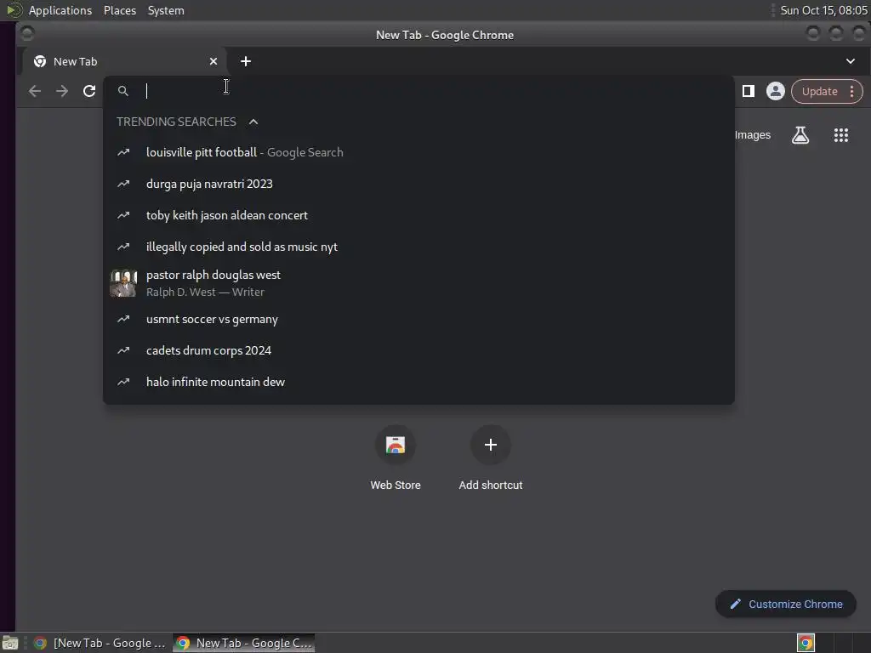Click the clock showing Sun Oct 15
The width and height of the screenshot is (871, 653).
click(x=823, y=10)
